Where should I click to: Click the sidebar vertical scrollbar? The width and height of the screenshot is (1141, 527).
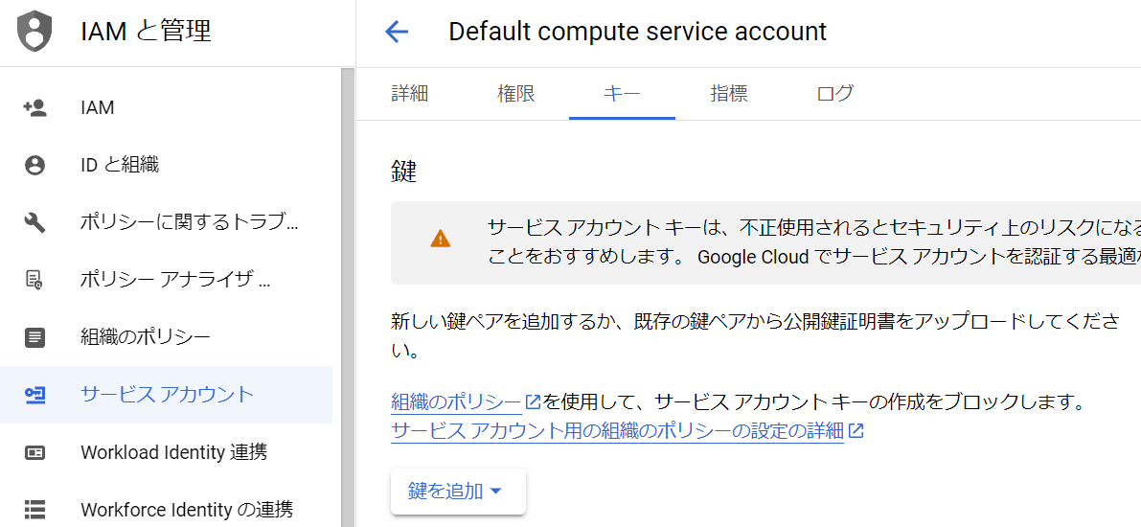348,297
